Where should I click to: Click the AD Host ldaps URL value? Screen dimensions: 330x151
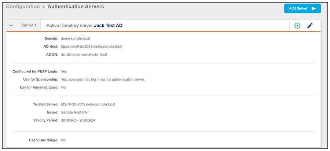[92, 47]
